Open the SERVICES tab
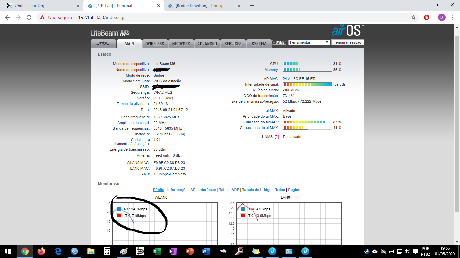Viewport: 460px width, 258px height. point(233,44)
